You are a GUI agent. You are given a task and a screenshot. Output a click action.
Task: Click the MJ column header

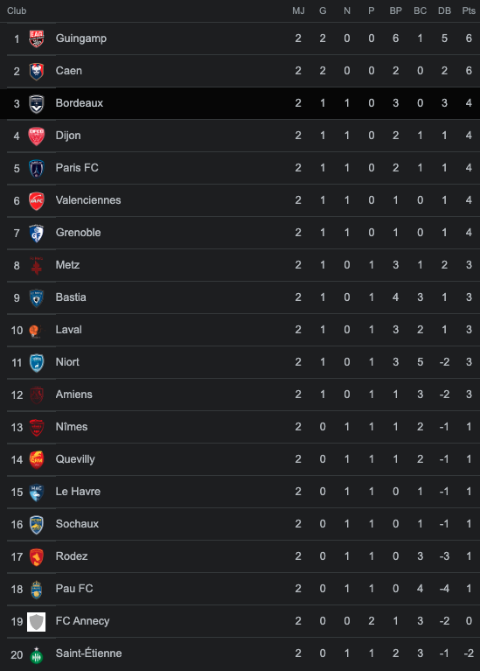point(298,10)
